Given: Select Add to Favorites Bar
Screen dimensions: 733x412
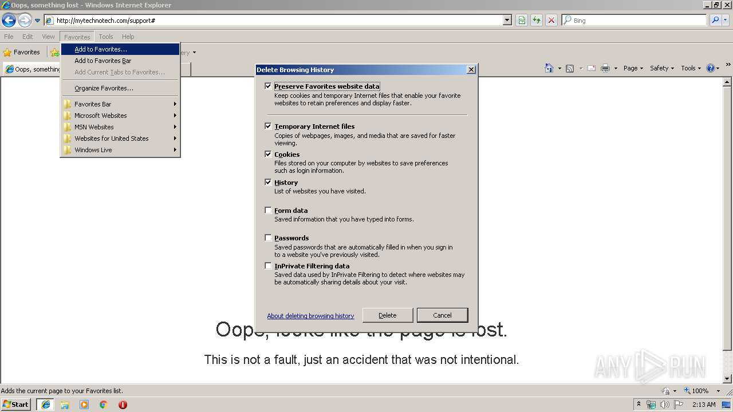Looking at the screenshot, I should (x=120, y=61).
